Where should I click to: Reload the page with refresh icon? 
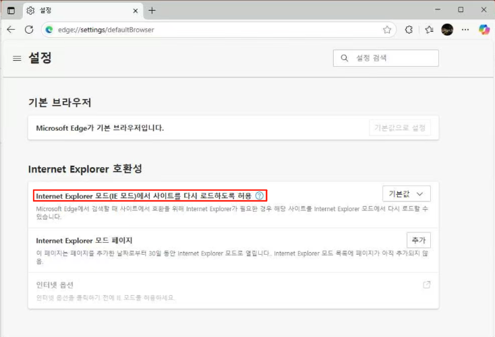(29, 30)
